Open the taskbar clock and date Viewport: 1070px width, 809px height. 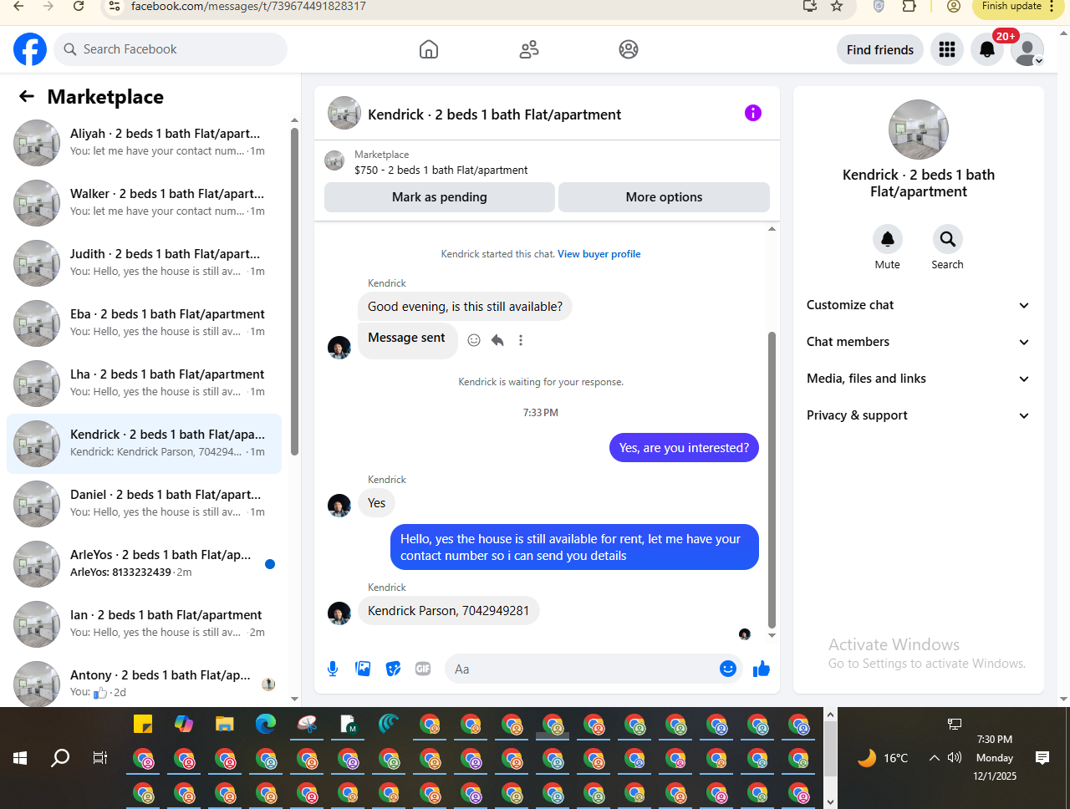(x=995, y=758)
